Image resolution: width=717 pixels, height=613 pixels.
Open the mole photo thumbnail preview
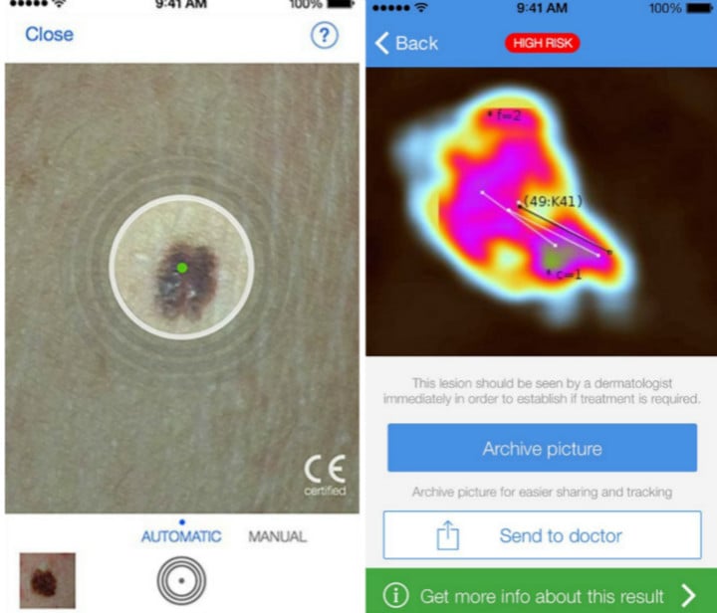(48, 580)
